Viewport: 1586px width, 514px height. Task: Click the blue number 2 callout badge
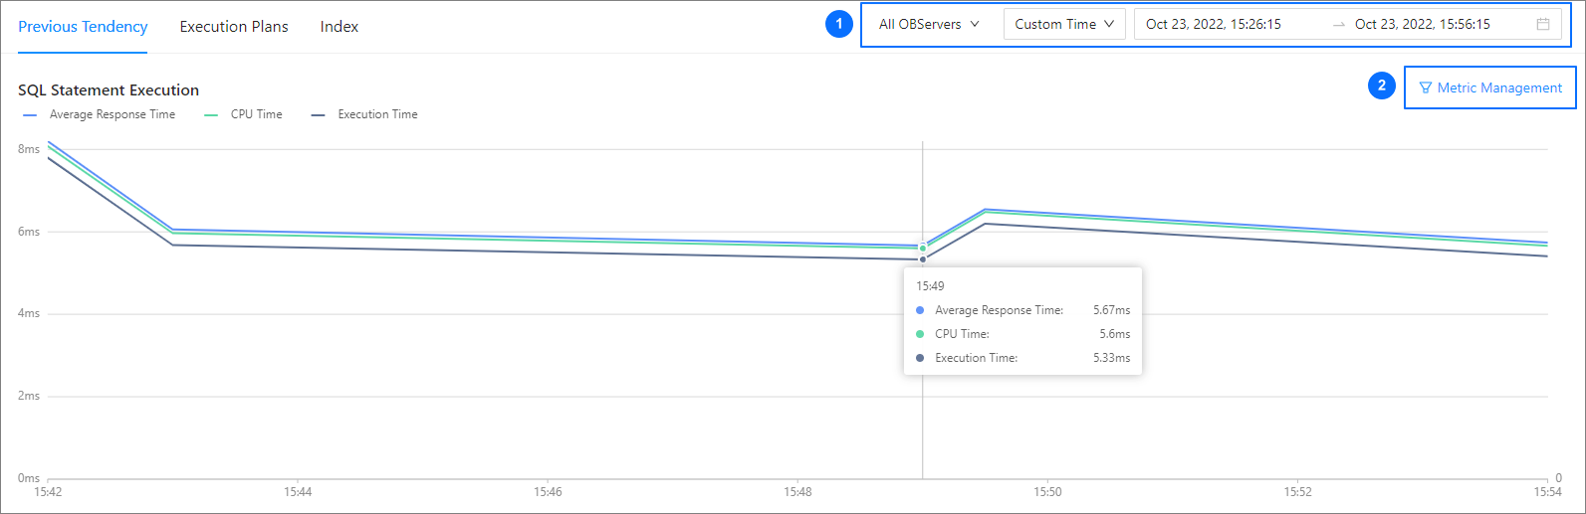(x=1381, y=86)
